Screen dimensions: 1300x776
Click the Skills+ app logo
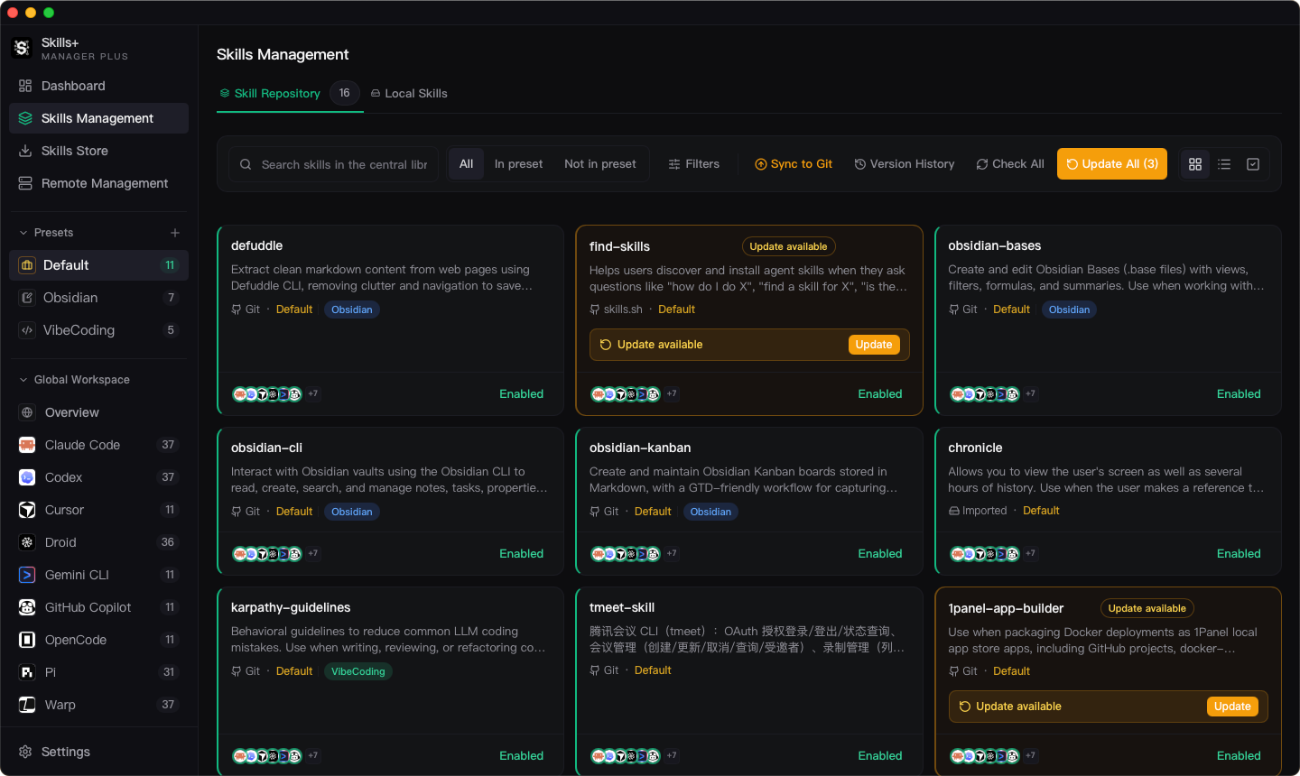click(x=22, y=48)
